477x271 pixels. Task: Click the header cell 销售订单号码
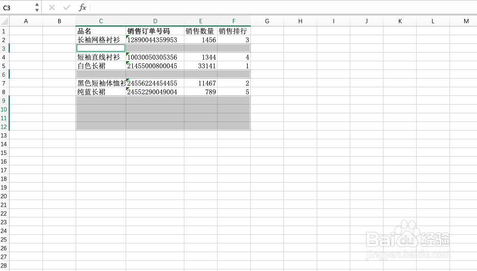pos(155,31)
